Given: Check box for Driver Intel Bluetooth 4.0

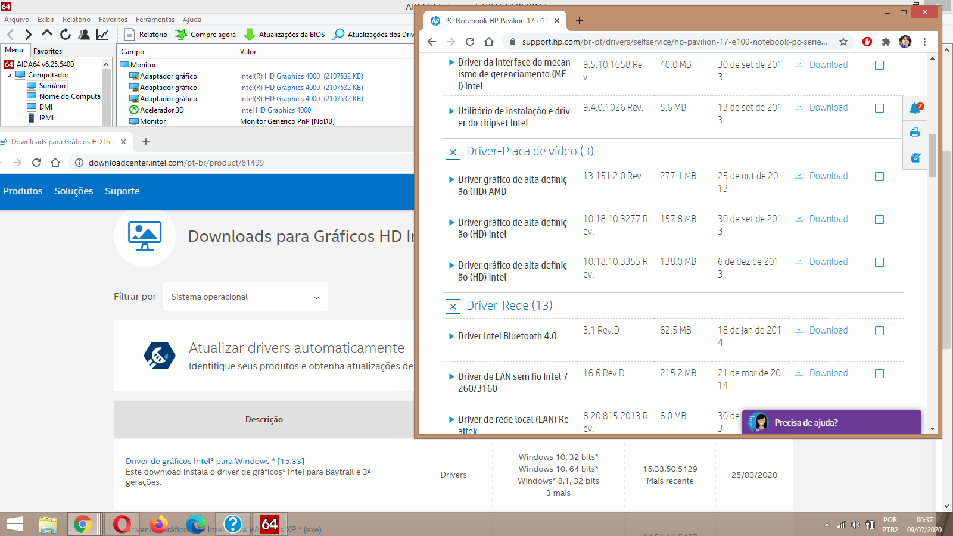Looking at the screenshot, I should tap(879, 331).
